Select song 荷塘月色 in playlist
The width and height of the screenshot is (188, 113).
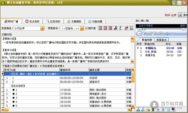[x=161, y=55]
